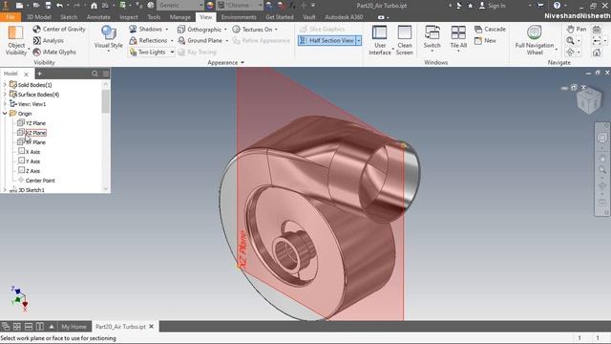Viewport: 611px width, 344px height.
Task: Open the User Interface options
Action: pyautogui.click(x=380, y=40)
